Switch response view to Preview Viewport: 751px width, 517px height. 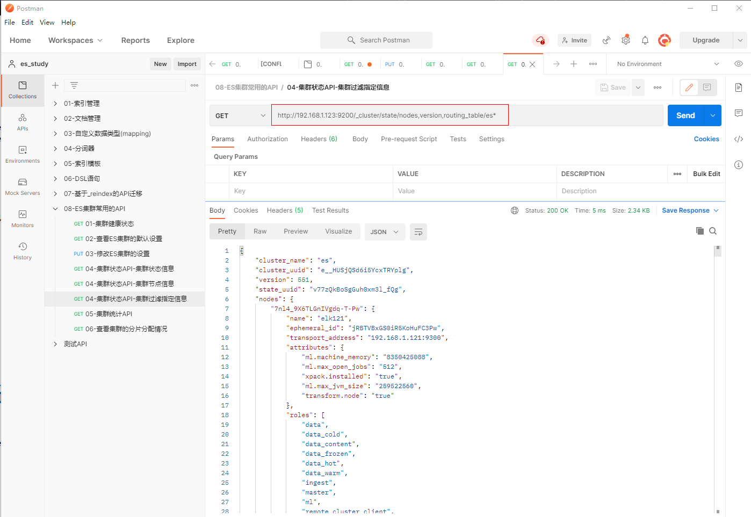295,231
